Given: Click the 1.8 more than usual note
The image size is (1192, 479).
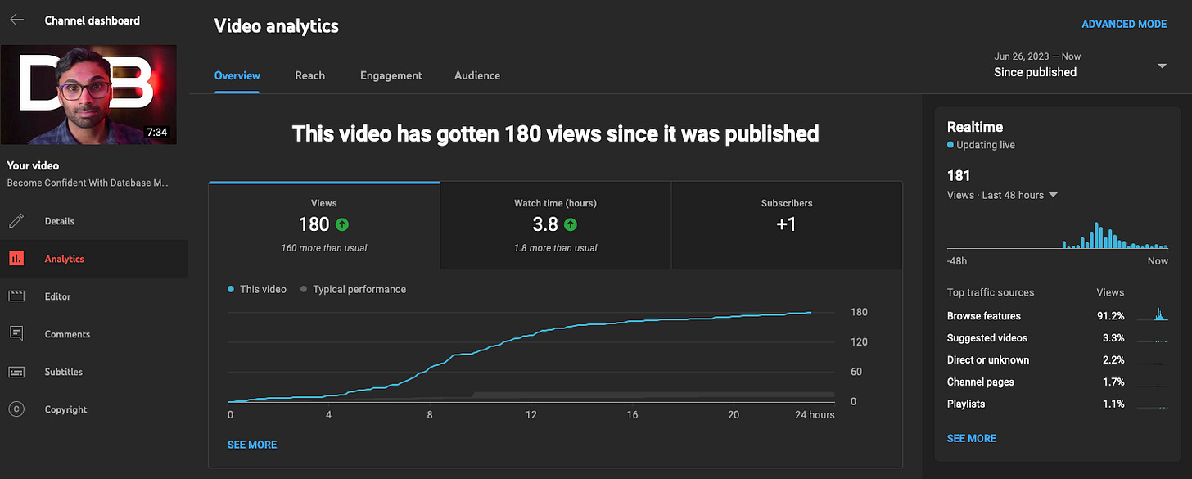Looking at the screenshot, I should (555, 247).
